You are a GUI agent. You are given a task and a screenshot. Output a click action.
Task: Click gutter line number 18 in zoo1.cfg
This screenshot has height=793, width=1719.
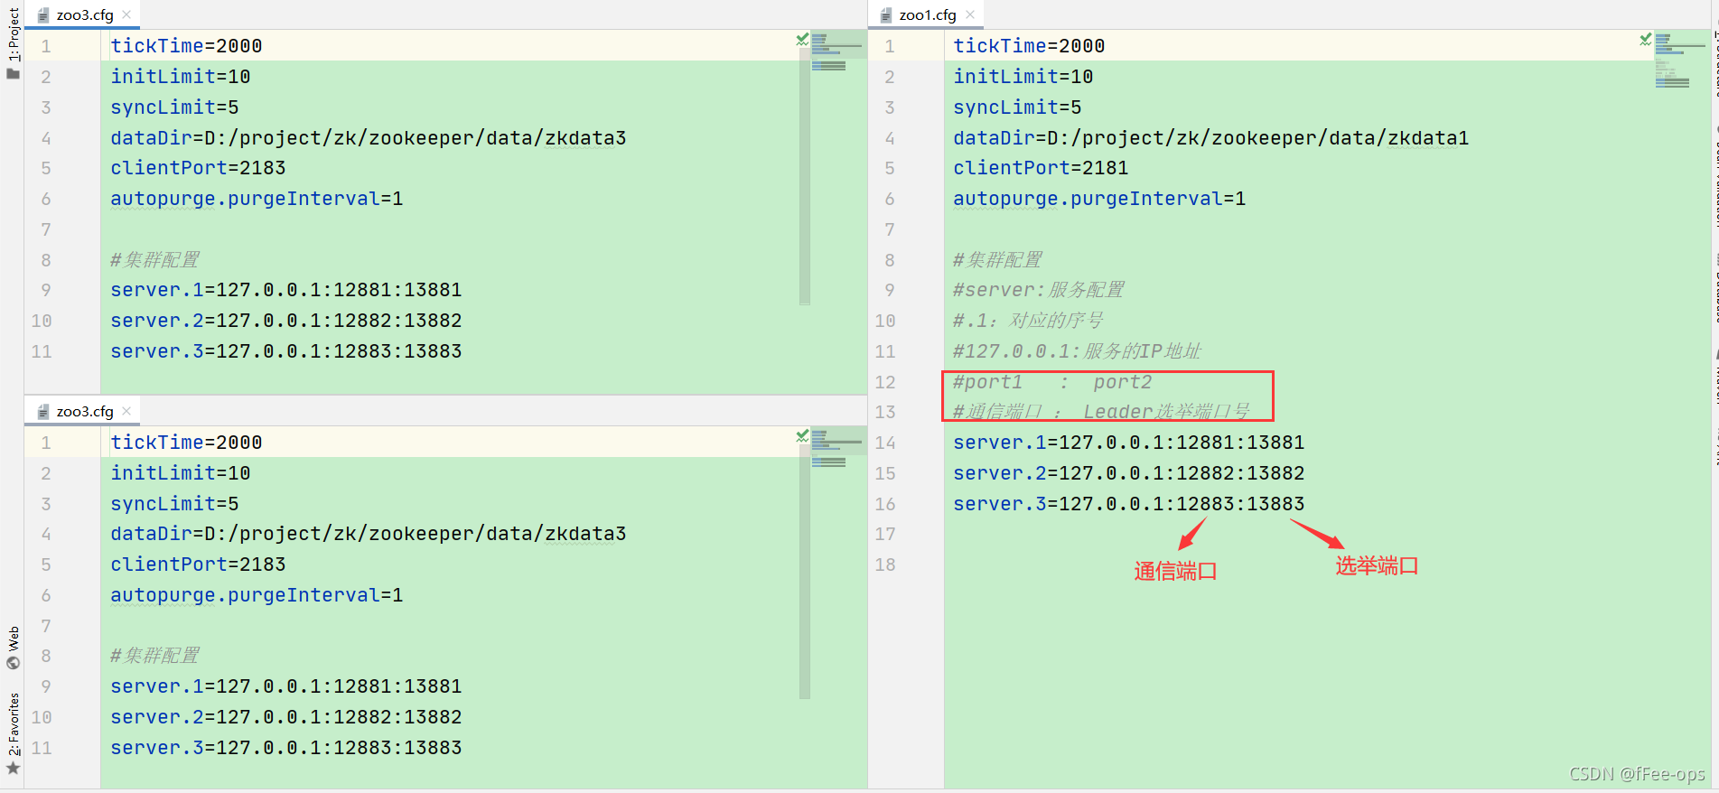click(x=885, y=564)
